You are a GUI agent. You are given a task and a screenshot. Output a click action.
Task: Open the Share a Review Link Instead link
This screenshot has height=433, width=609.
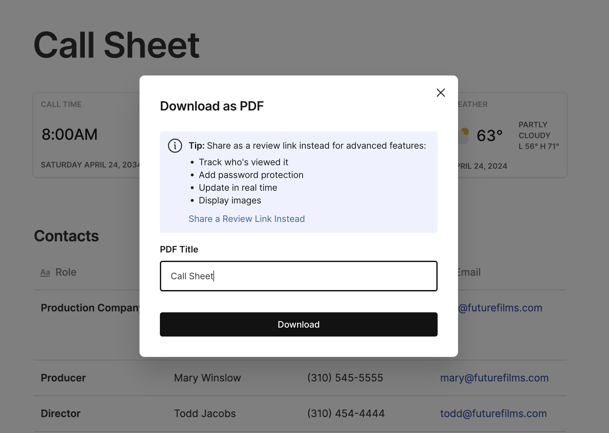[247, 219]
